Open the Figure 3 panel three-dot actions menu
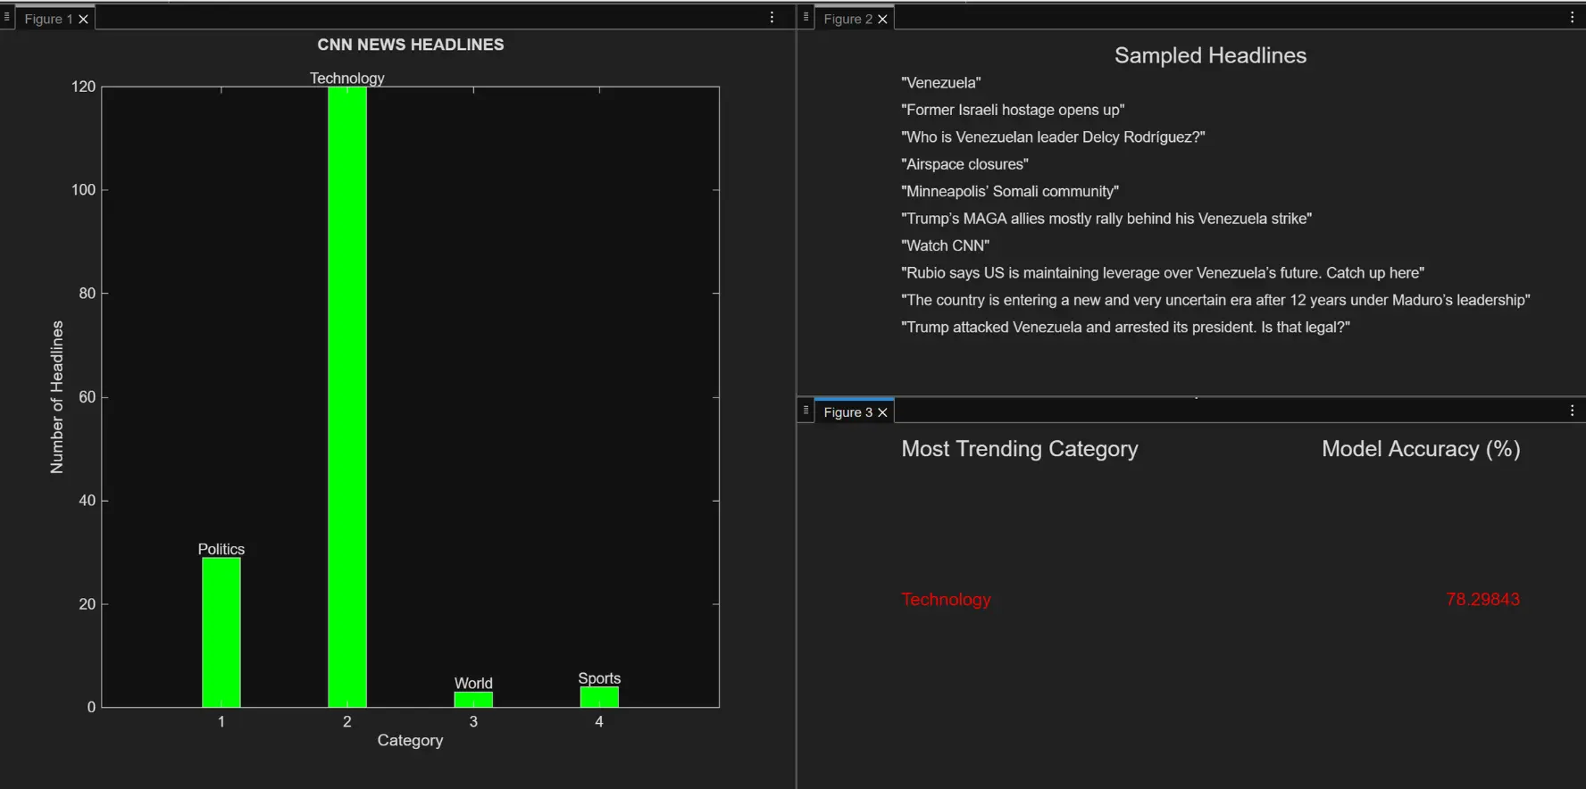Image resolution: width=1586 pixels, height=789 pixels. (x=1573, y=411)
